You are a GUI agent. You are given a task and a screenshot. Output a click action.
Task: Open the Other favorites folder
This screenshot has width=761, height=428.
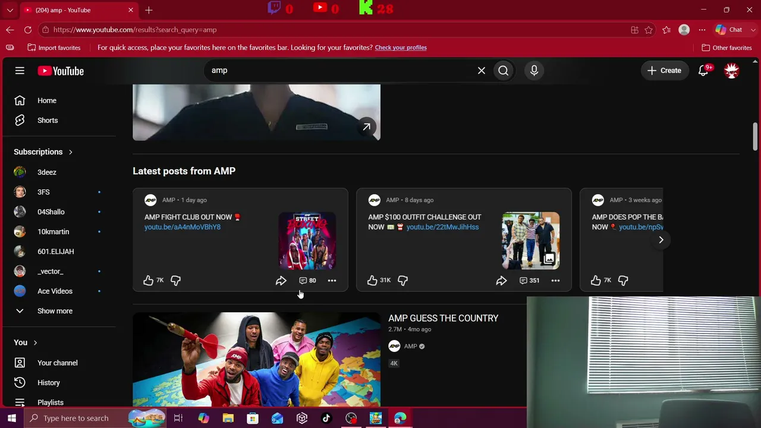tap(727, 48)
